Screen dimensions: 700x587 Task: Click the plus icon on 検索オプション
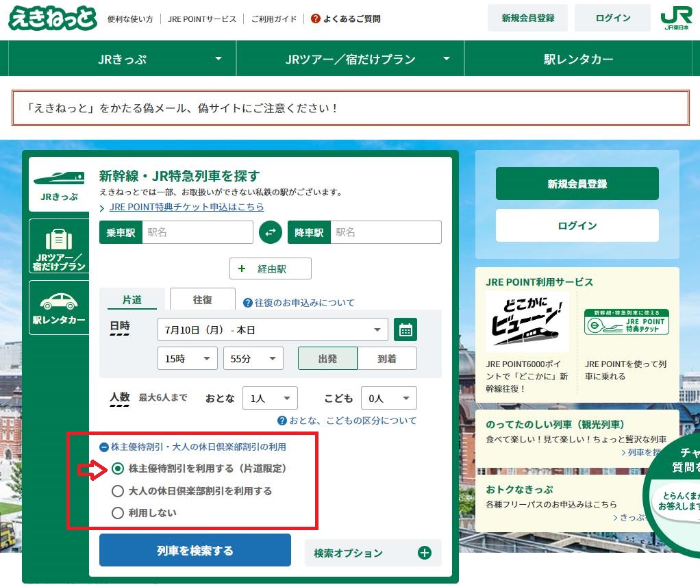coord(425,553)
